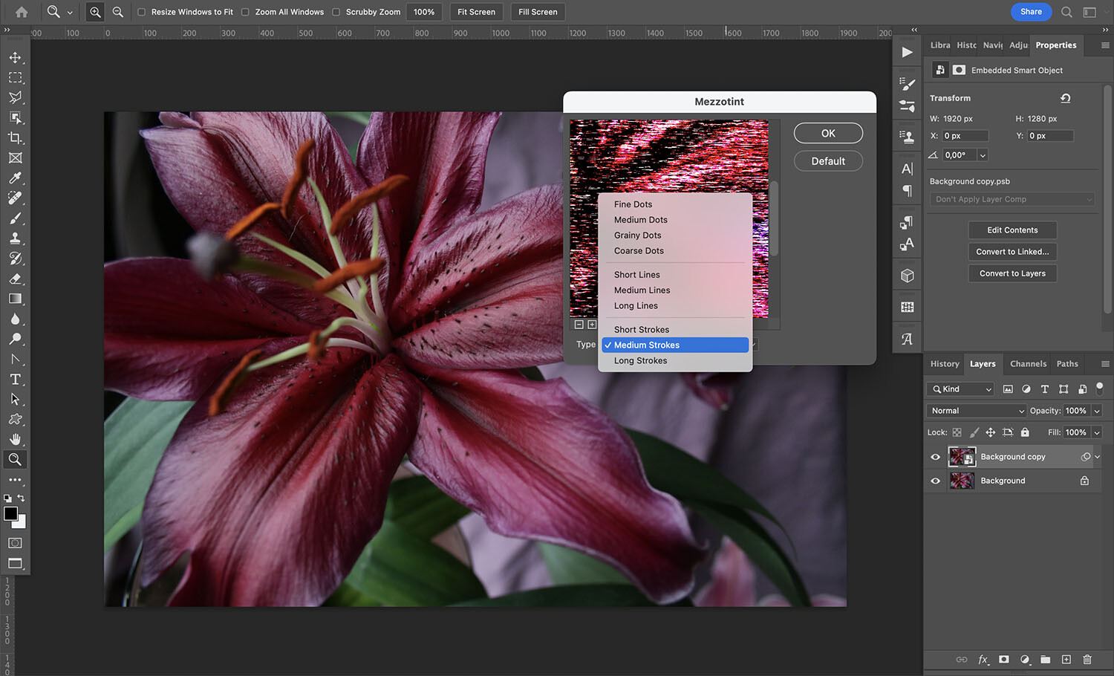Open the Kind filter dropdown
1114x676 pixels.
[x=960, y=389]
